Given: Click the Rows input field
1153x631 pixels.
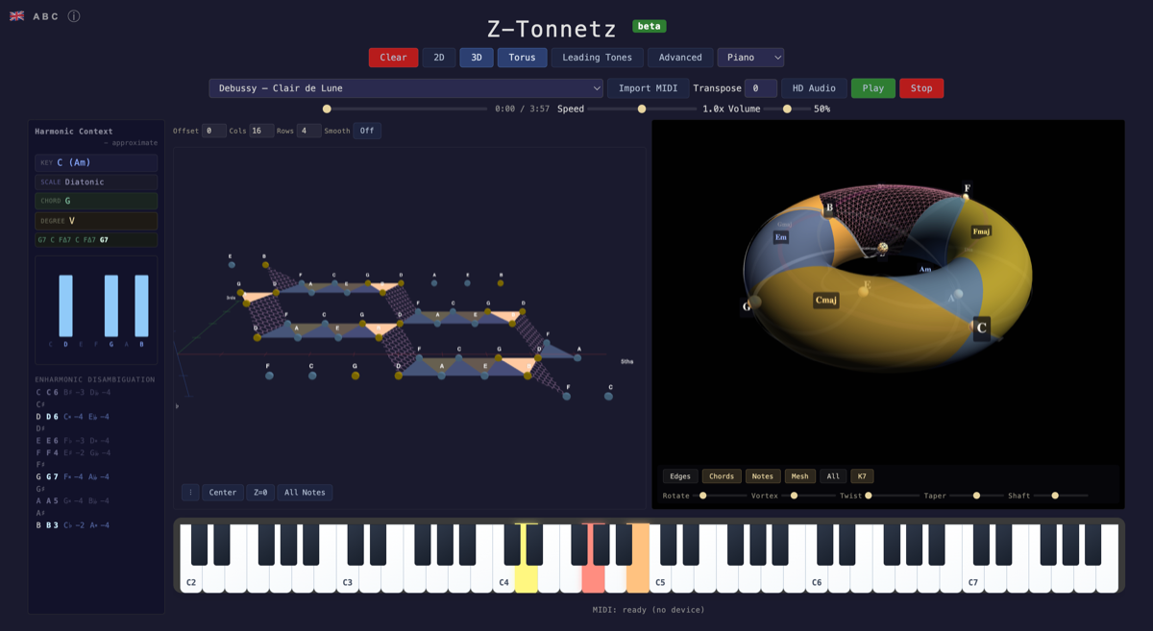Looking at the screenshot, I should [x=309, y=131].
